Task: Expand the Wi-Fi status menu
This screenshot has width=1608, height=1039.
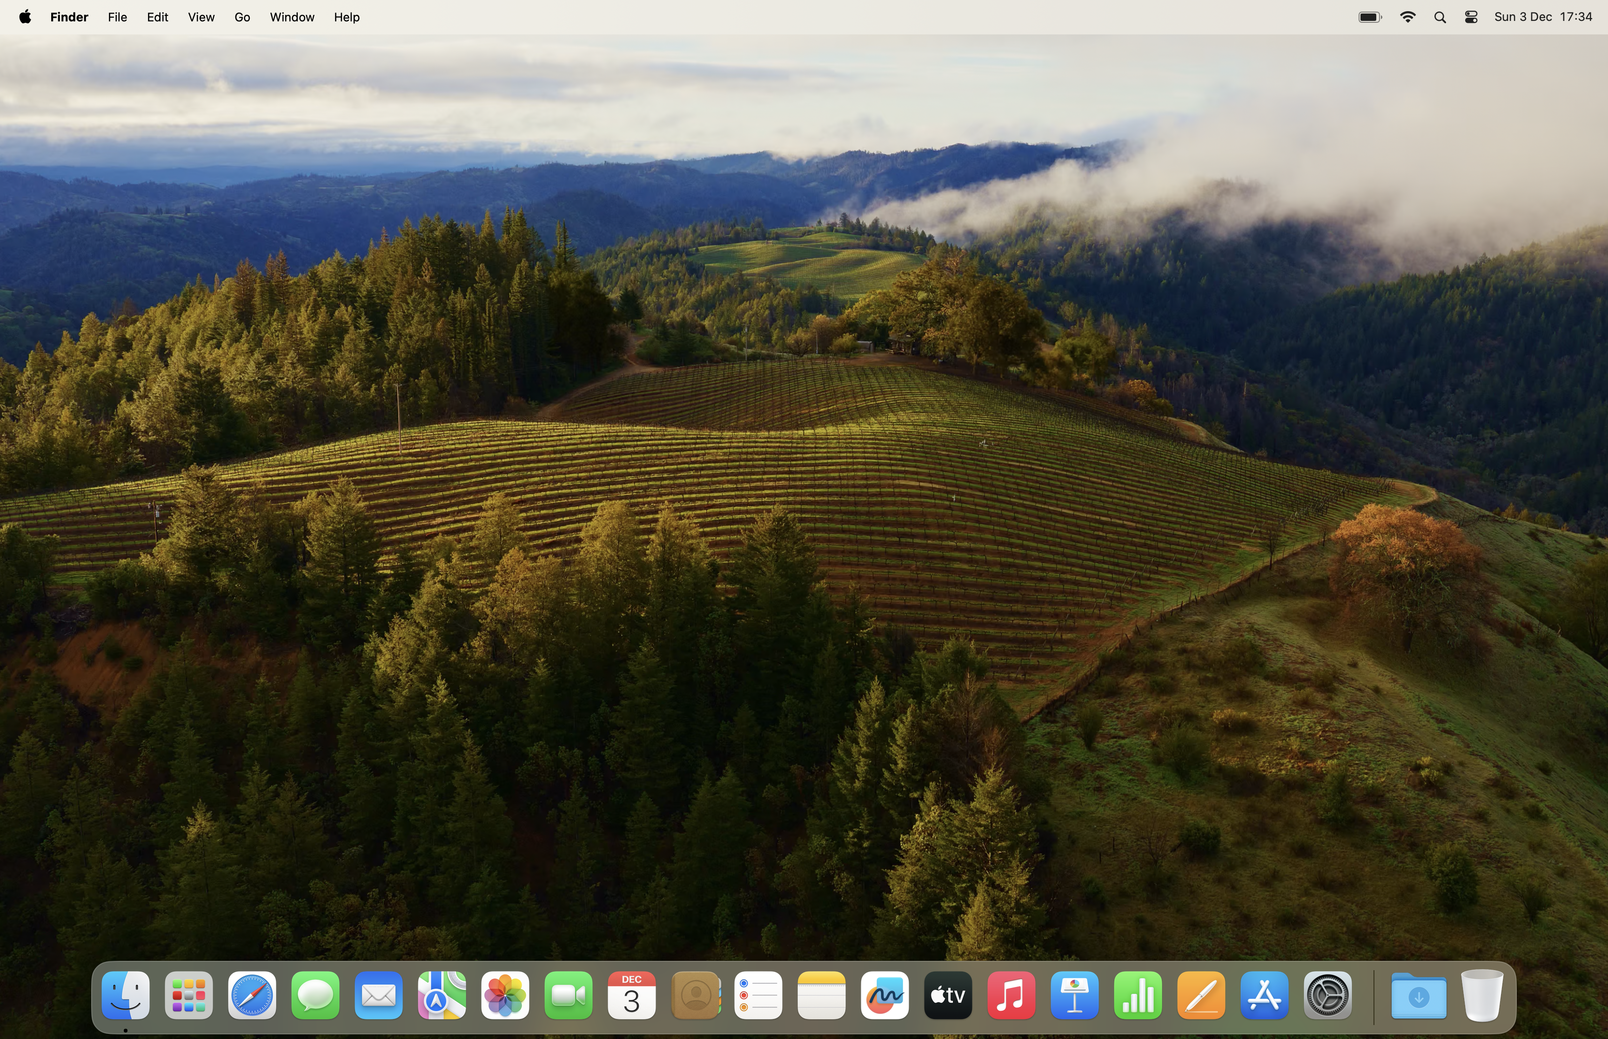Action: coord(1407,18)
